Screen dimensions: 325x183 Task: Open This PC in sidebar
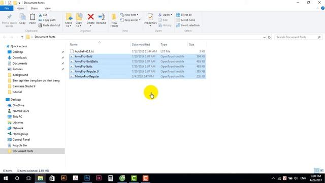[17, 117]
